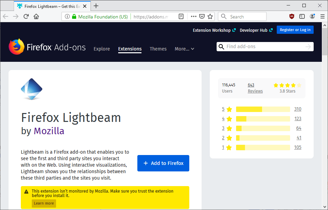Open the 643 Reviews link
This screenshot has width=328, height=210.
(x=255, y=88)
